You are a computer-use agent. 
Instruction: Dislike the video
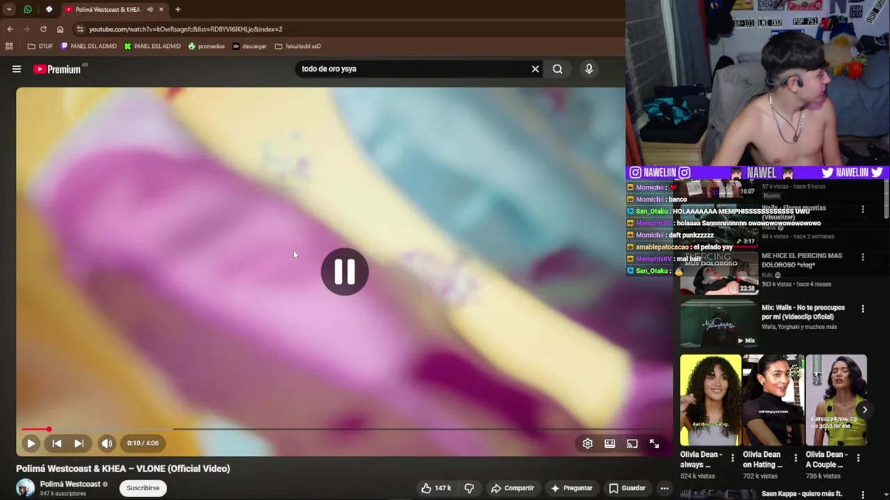click(x=469, y=488)
